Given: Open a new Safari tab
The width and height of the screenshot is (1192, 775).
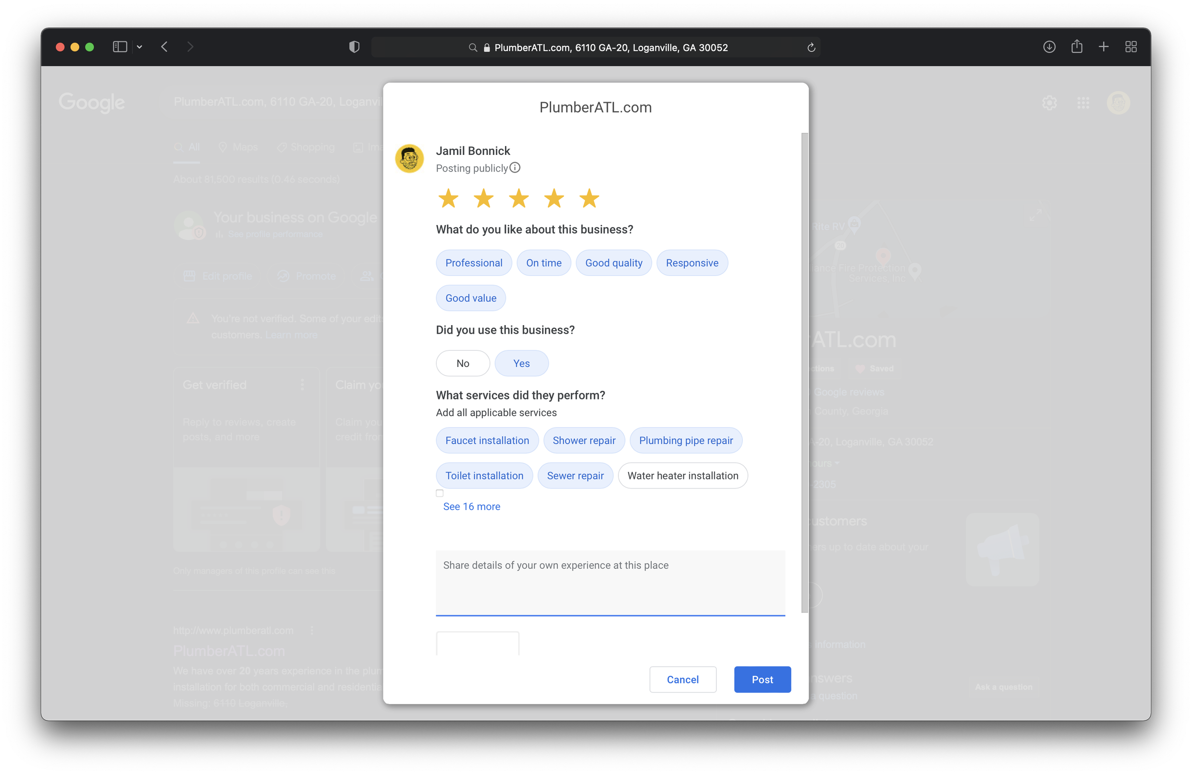Looking at the screenshot, I should pyautogui.click(x=1103, y=47).
